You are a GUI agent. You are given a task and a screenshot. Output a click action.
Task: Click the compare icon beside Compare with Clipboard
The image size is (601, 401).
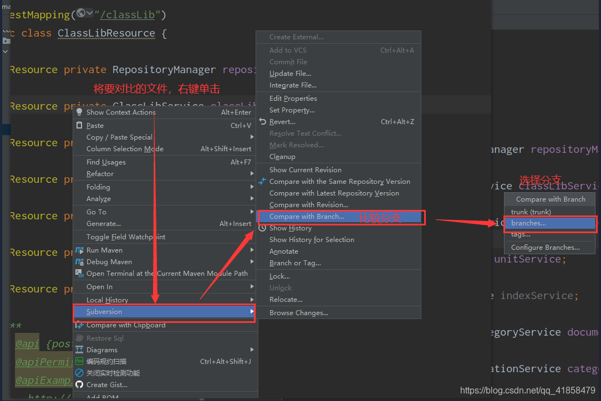[79, 325]
